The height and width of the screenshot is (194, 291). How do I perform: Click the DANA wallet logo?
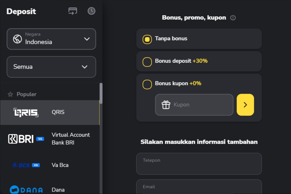(x=26, y=190)
